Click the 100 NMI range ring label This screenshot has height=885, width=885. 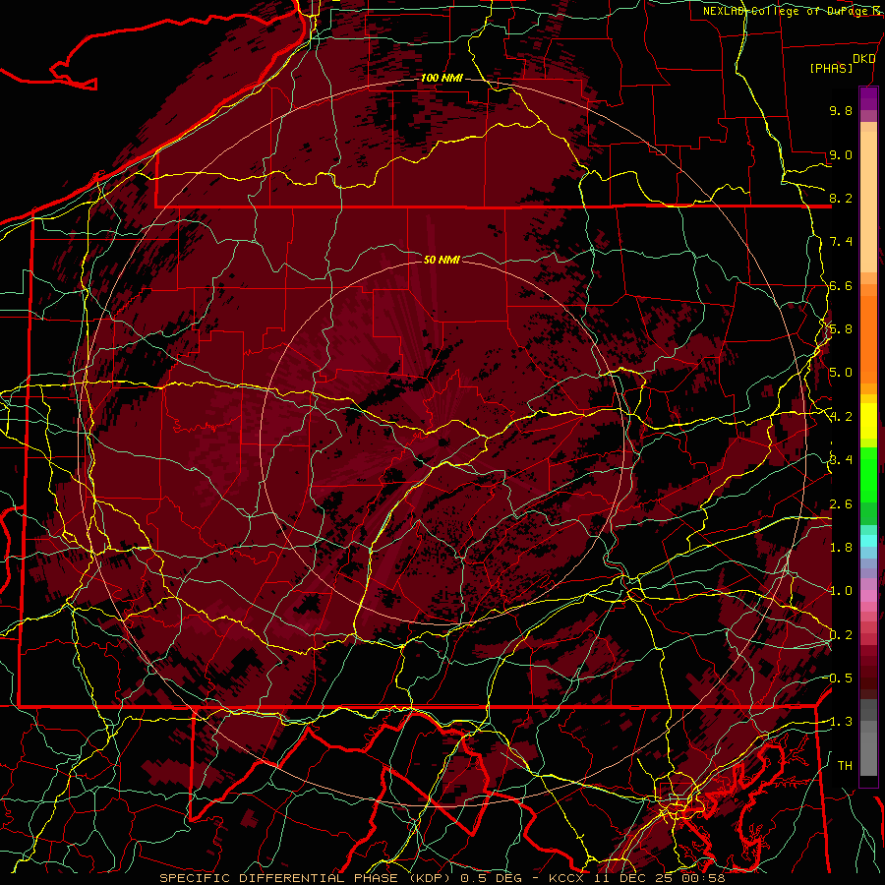[x=442, y=78]
